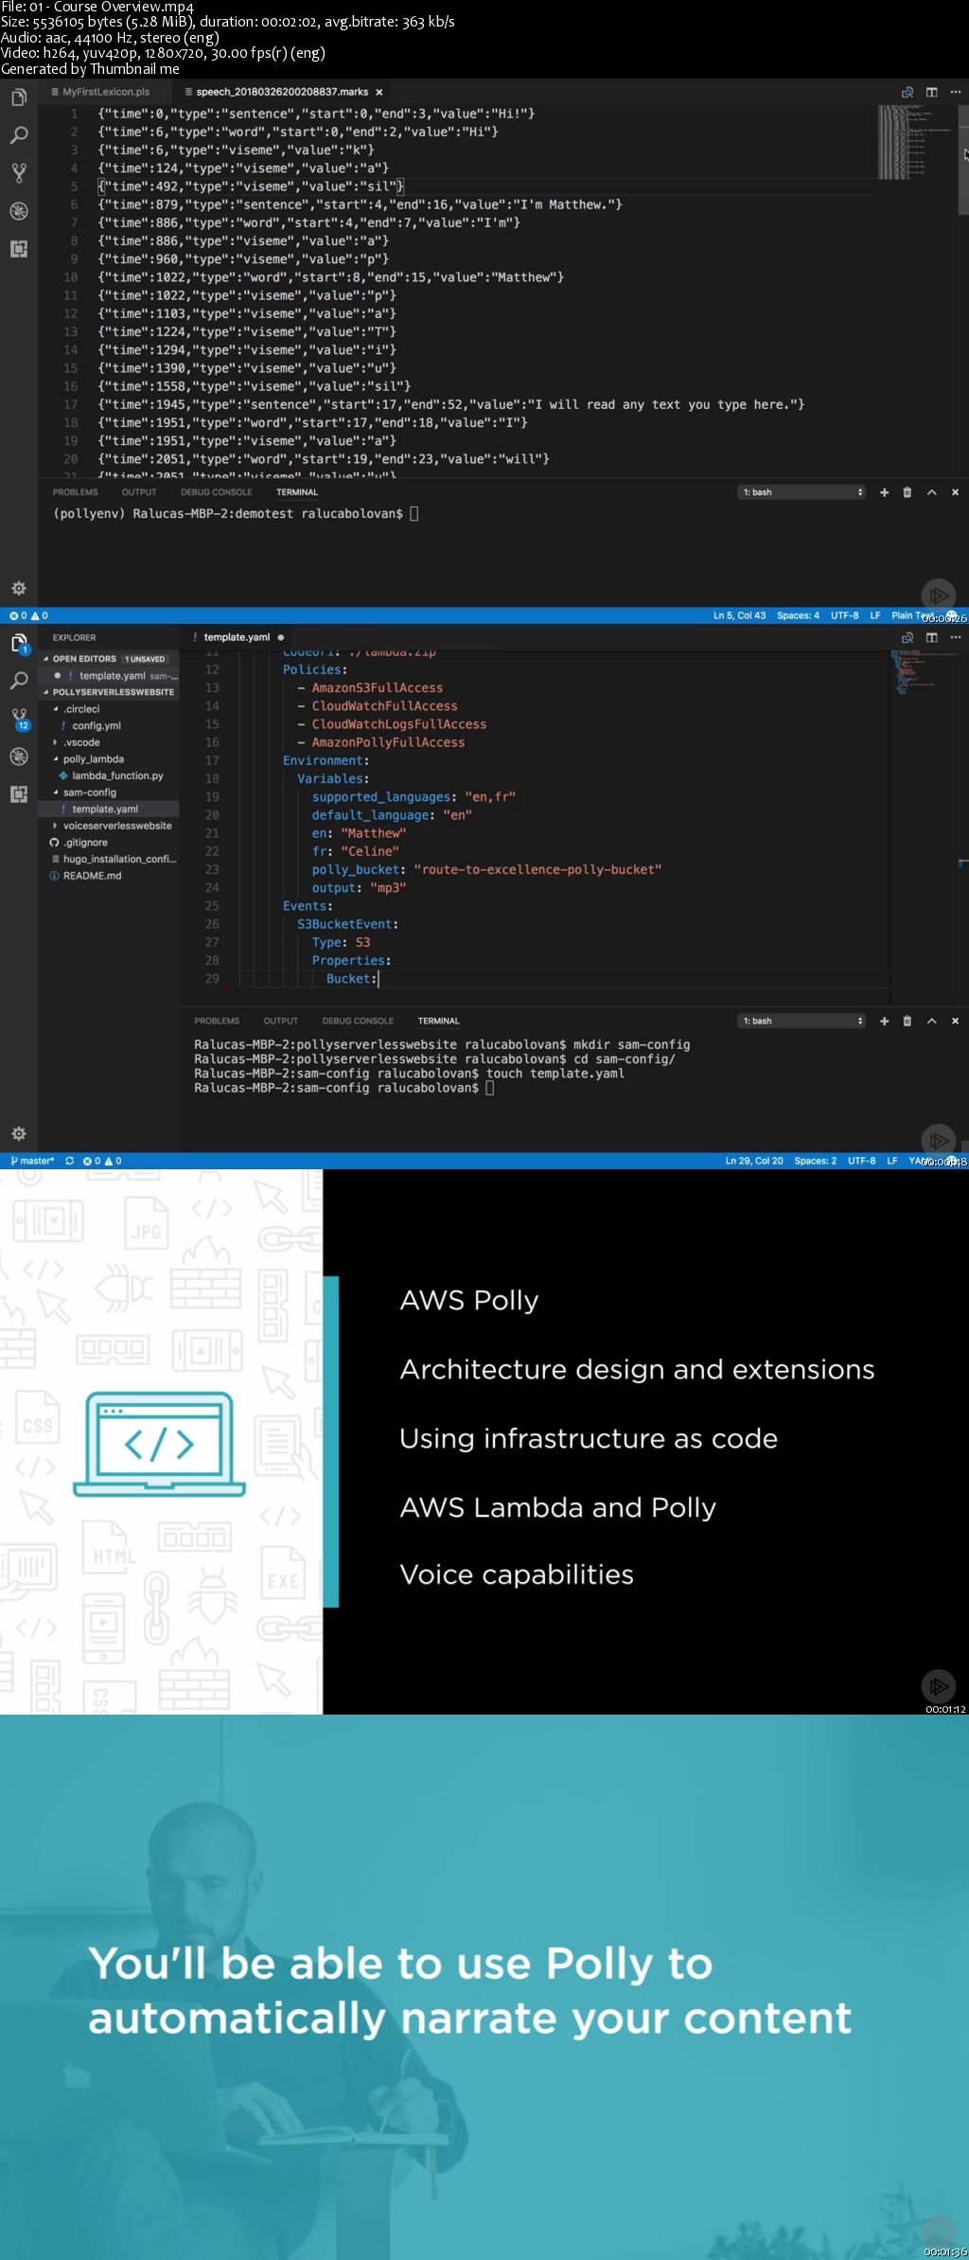Select the template.yaml editor tab
This screenshot has height=2260, width=969.
[x=238, y=637]
